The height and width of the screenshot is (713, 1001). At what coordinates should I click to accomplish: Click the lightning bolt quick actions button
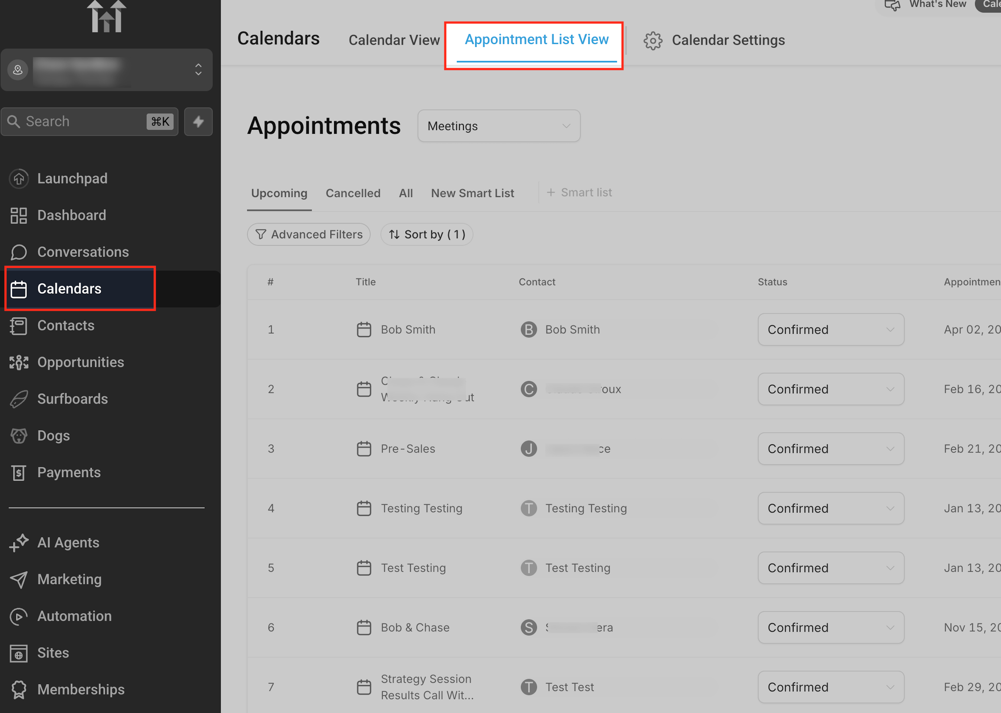[198, 122]
